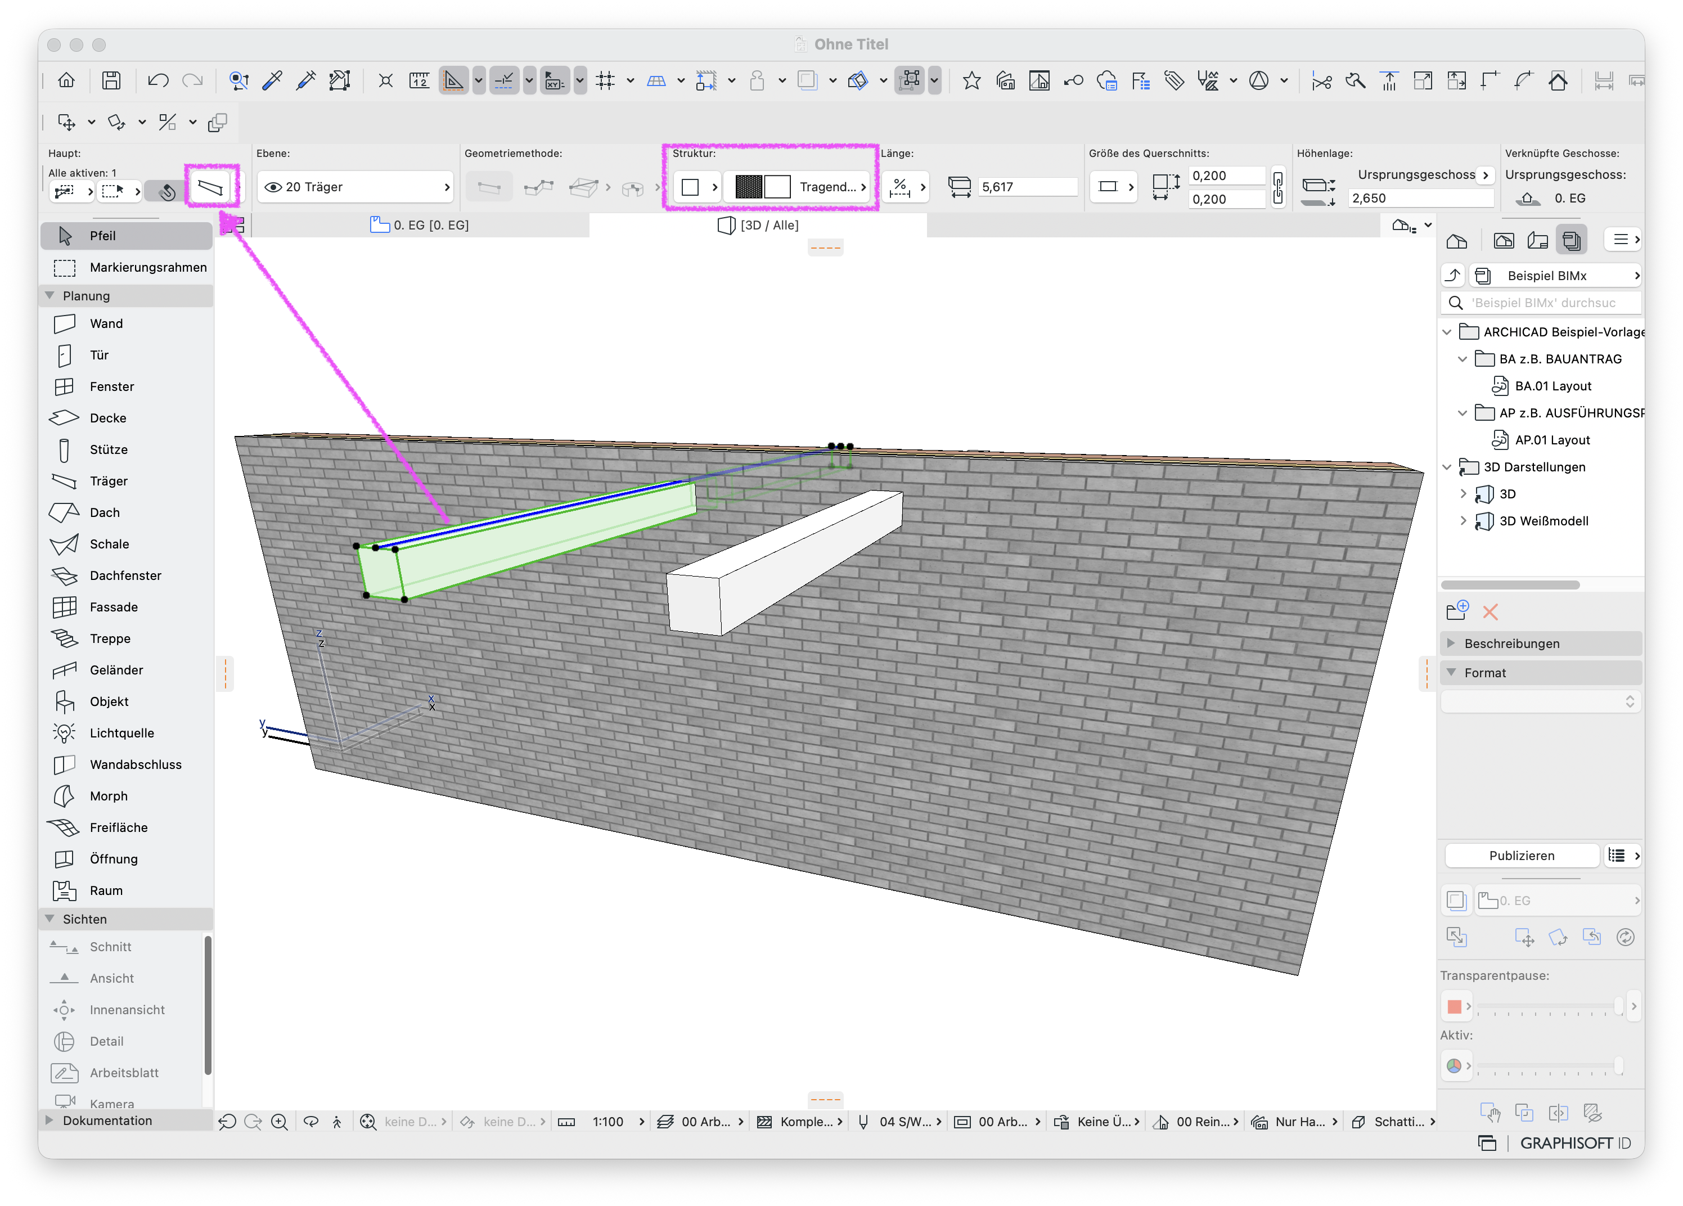Open the Träger default settings icon

pos(211,188)
